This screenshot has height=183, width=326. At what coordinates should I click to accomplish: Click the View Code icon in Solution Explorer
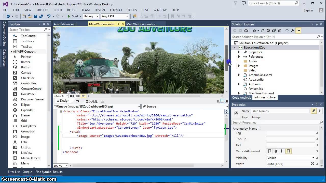point(287,30)
